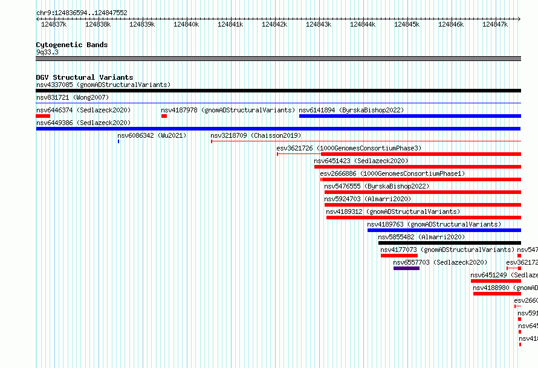Click the 124844k ruler tick label
Image resolution: width=538 pixels, height=368 pixels.
coord(363,24)
